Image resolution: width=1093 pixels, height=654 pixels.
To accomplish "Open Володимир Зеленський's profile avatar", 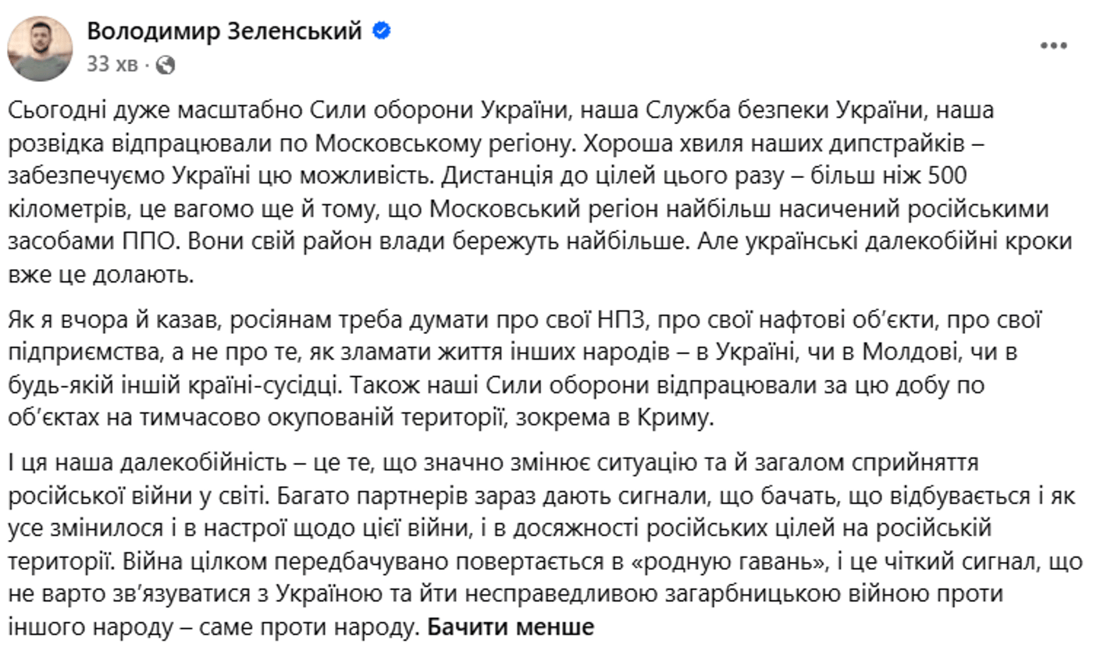I will pos(40,48).
